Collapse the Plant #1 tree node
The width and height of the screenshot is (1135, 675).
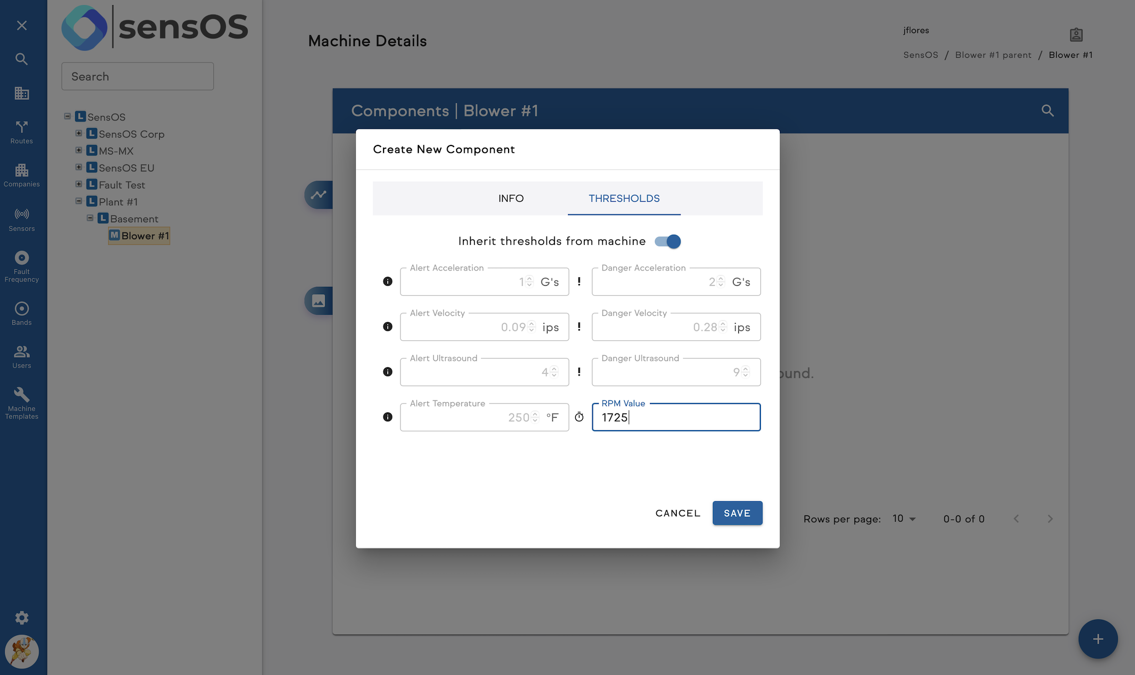(79, 201)
